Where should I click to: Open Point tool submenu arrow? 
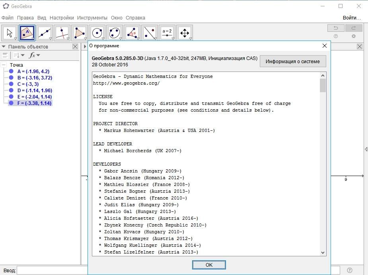[x=33, y=39]
